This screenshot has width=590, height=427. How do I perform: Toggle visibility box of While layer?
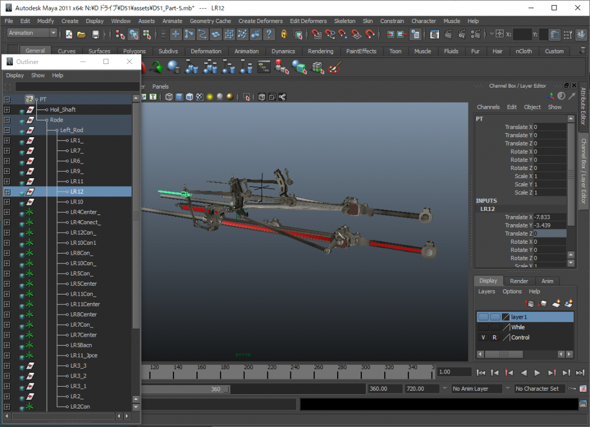483,327
